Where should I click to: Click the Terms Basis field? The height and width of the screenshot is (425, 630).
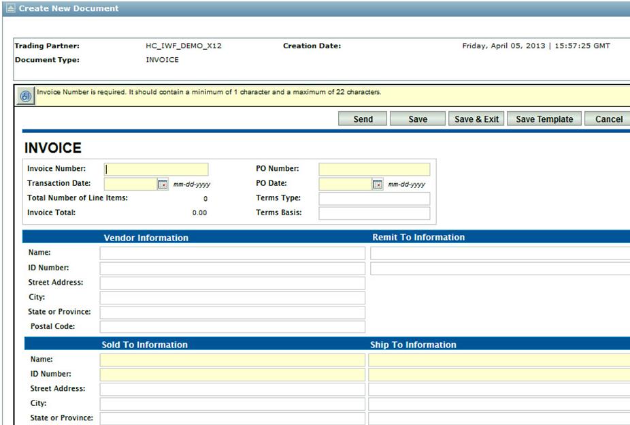(374, 213)
